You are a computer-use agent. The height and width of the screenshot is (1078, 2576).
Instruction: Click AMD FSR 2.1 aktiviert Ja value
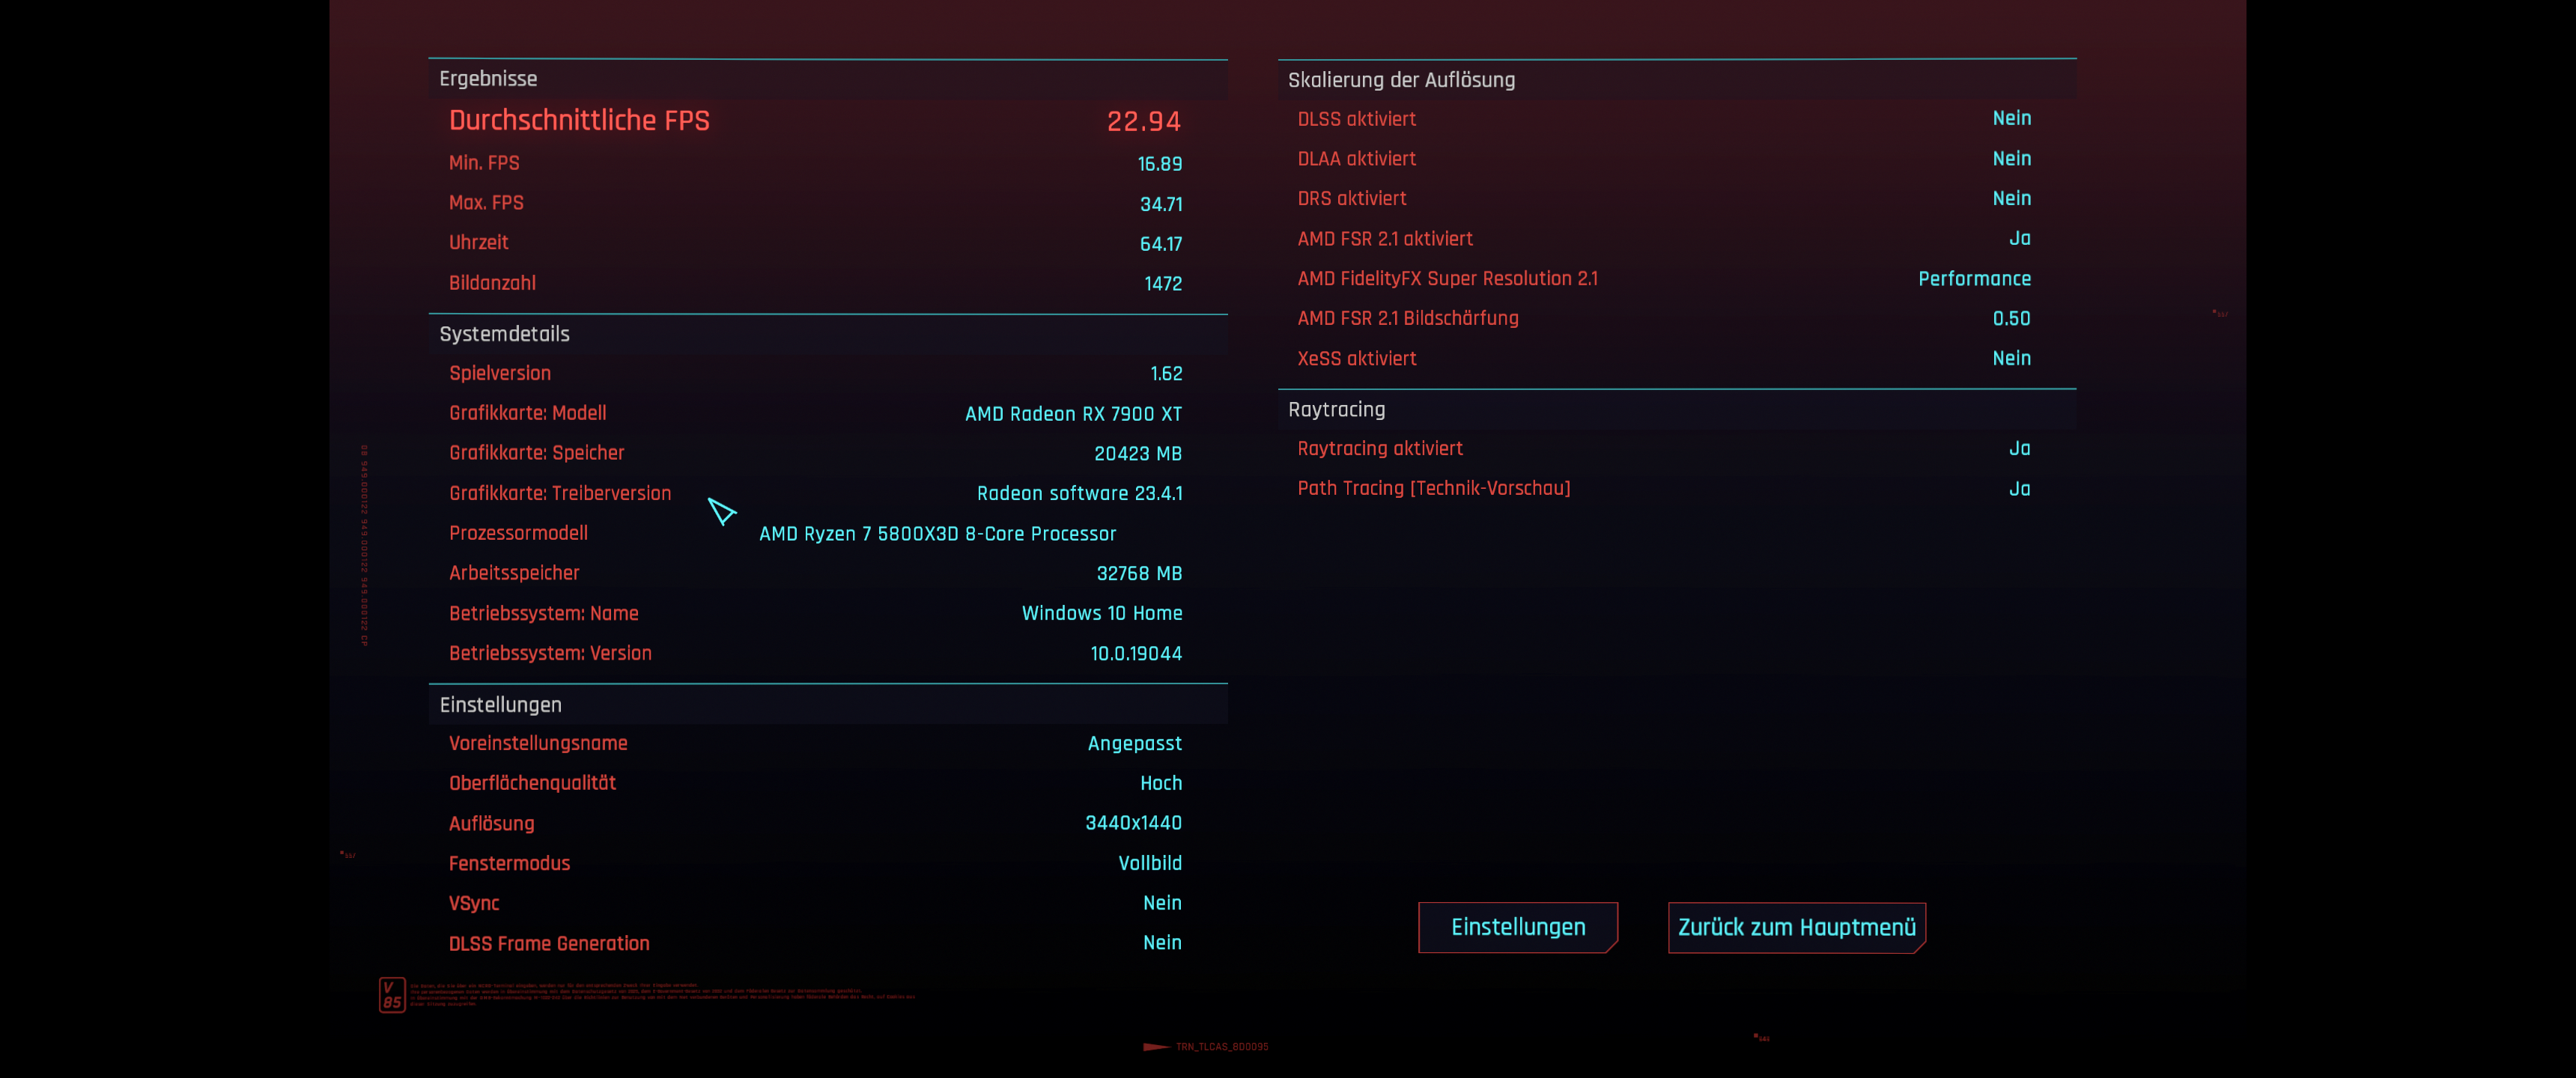2019,238
